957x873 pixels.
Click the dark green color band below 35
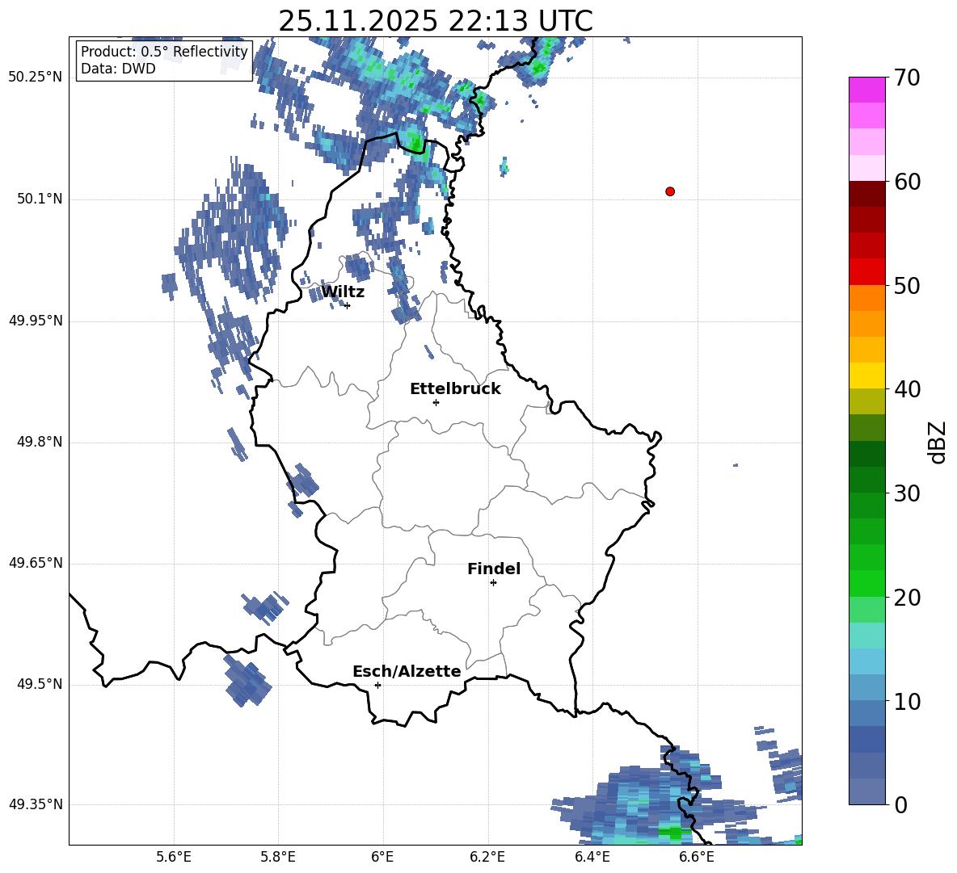867,454
